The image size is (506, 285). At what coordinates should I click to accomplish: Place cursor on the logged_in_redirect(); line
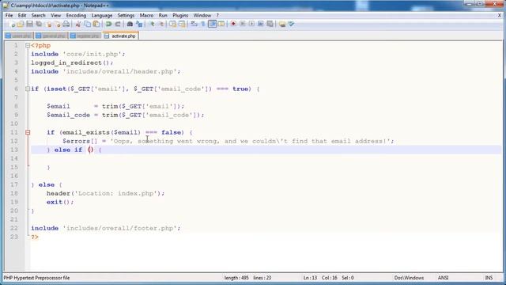[72, 63]
